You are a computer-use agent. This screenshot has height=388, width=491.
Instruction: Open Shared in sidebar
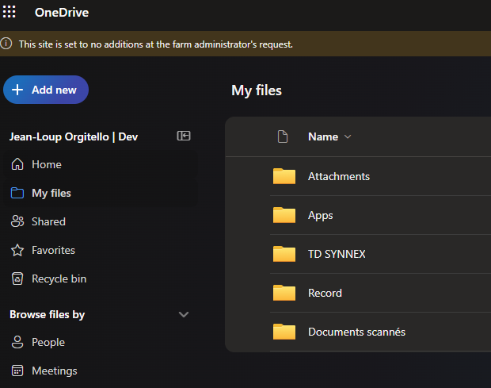(x=101, y=221)
